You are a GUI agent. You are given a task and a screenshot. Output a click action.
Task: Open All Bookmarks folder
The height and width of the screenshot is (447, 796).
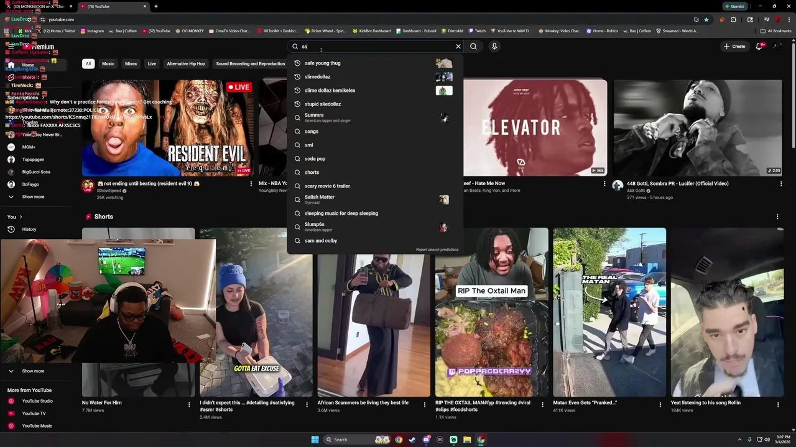[x=776, y=30]
